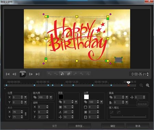The image size is (154, 130).
Task: Pick the black shadow color swatch
Action: (61, 97)
